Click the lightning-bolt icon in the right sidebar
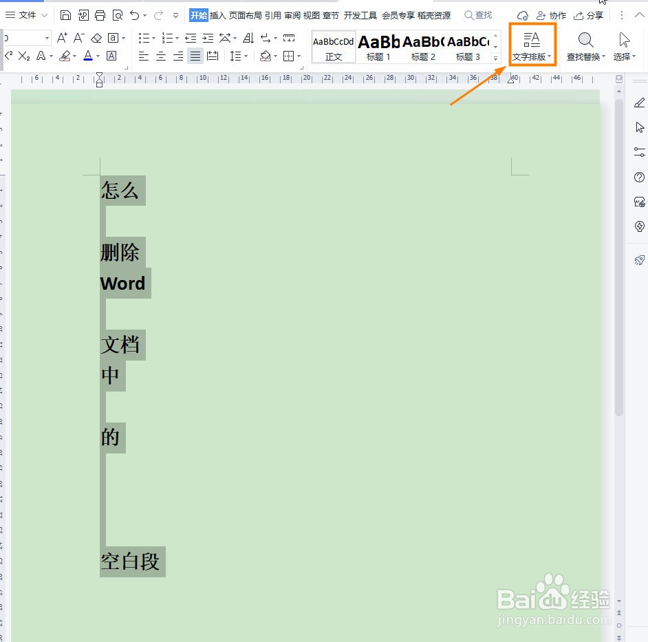The width and height of the screenshot is (648, 642). click(x=639, y=226)
